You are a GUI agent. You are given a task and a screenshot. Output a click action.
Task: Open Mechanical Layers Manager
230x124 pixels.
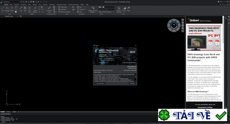pyautogui.click(x=93, y=9)
